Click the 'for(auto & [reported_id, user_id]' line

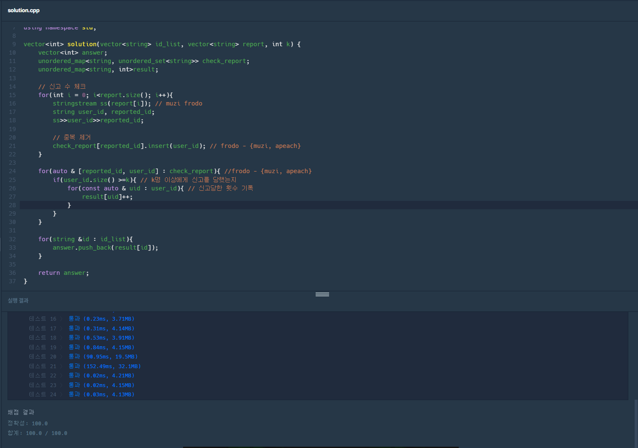point(175,171)
